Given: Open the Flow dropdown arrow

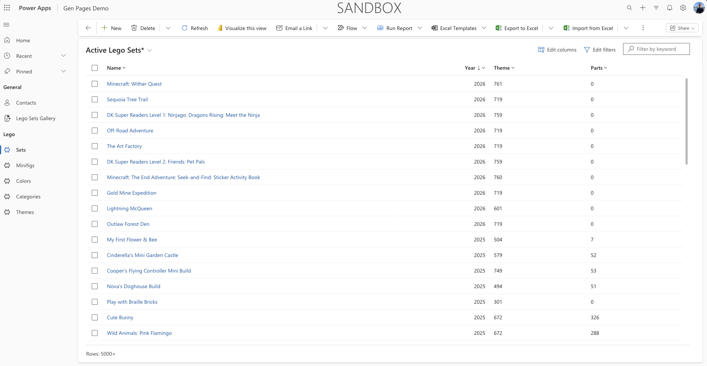Looking at the screenshot, I should click(365, 28).
